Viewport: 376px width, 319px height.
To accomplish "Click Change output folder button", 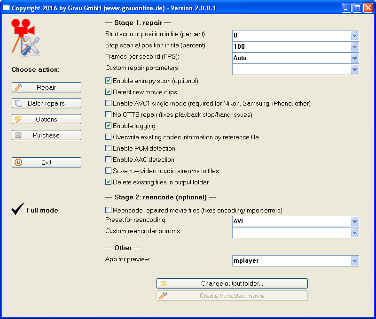I will (x=232, y=284).
